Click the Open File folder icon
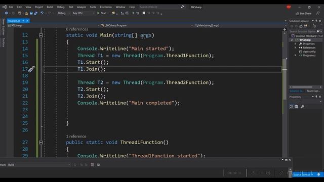 click(x=26, y=13)
